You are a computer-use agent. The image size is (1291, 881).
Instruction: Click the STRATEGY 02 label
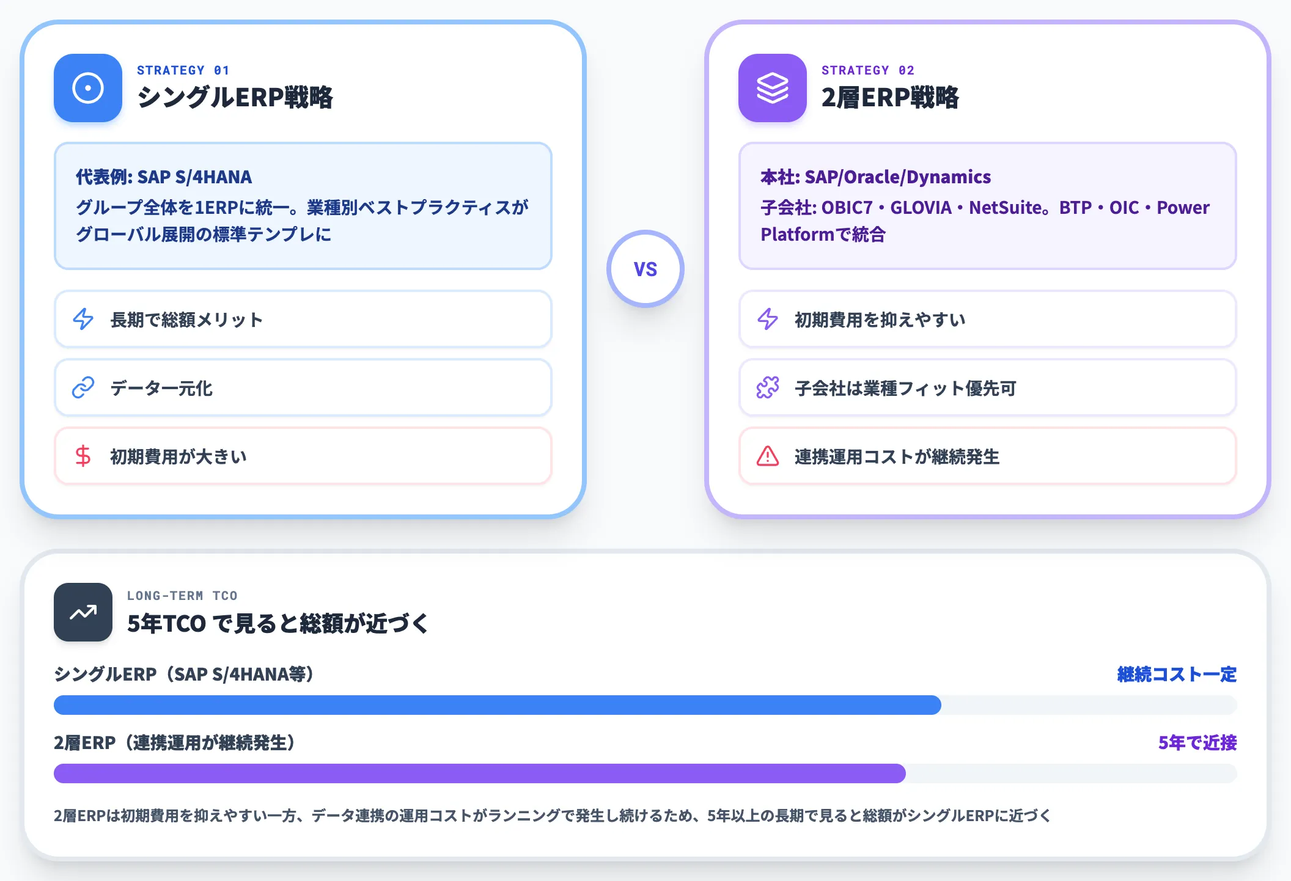(868, 70)
